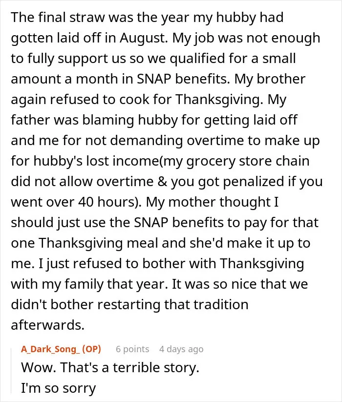Viewport: 342px width, 402px height.
Task: Click 'SNAP benefits. My brother' in the paragraph
Action: pos(221,79)
